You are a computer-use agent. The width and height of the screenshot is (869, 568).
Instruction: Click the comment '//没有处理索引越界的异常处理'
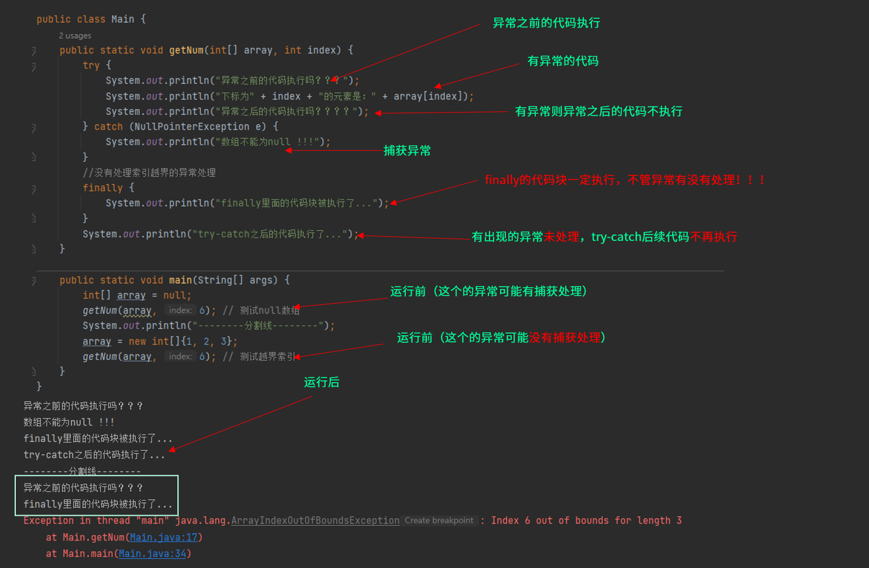click(149, 172)
